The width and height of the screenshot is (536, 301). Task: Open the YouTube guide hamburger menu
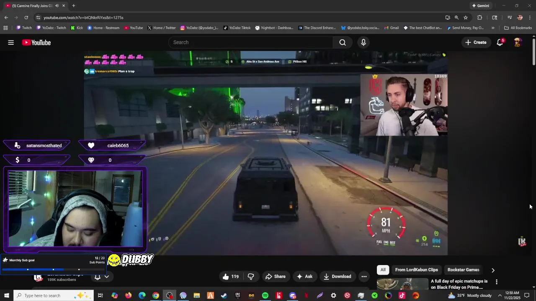(11, 42)
